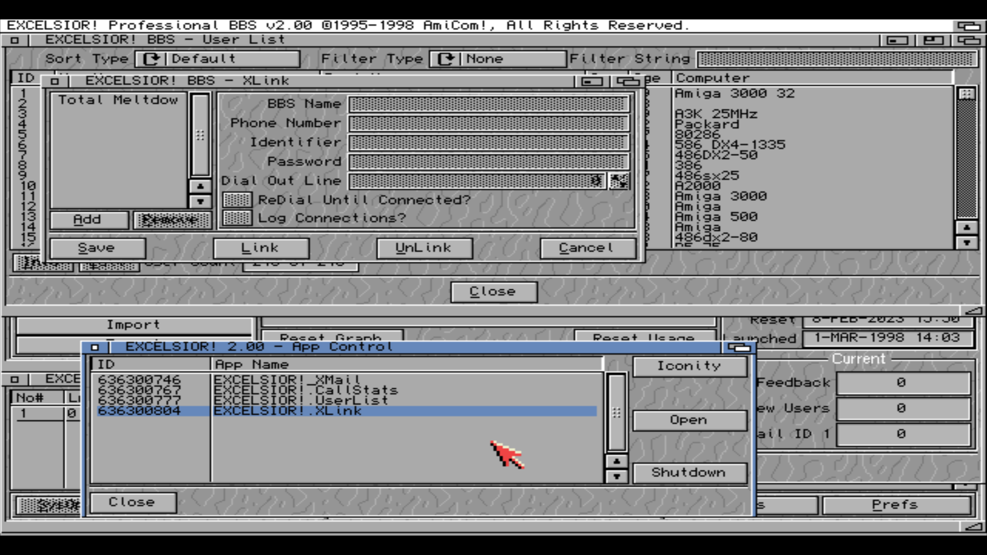This screenshot has width=987, height=555.
Task: Click the XLink BBS list up arrow
Action: [x=200, y=187]
